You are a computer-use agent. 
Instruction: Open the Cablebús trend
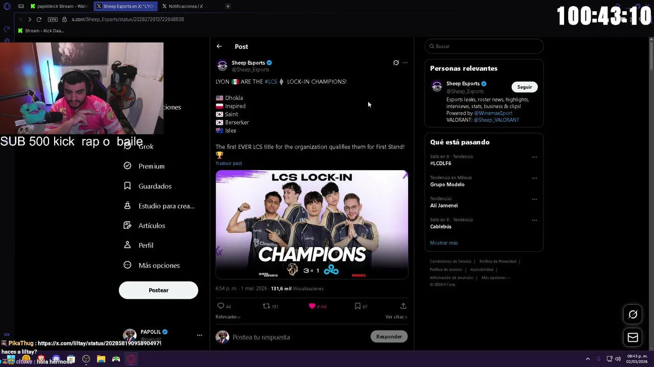pos(441,226)
